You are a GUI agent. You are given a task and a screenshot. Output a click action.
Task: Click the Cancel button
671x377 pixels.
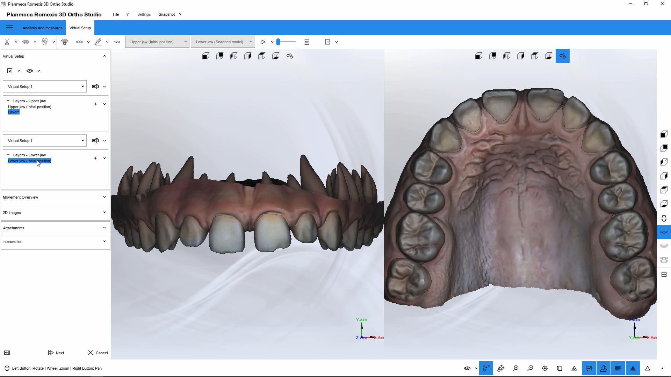coord(98,353)
